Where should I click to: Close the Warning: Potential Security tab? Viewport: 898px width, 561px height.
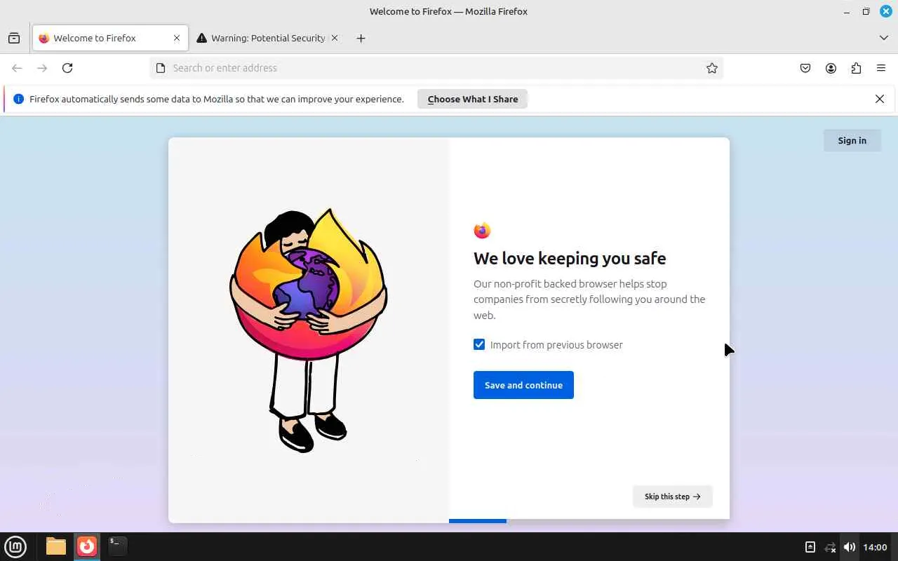335,38
